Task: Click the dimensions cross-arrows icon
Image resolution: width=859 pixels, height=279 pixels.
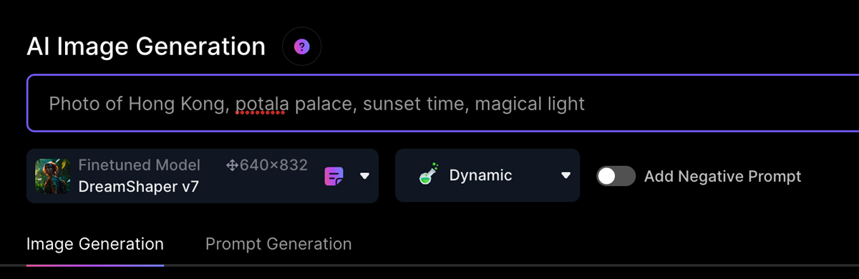Action: click(x=232, y=166)
